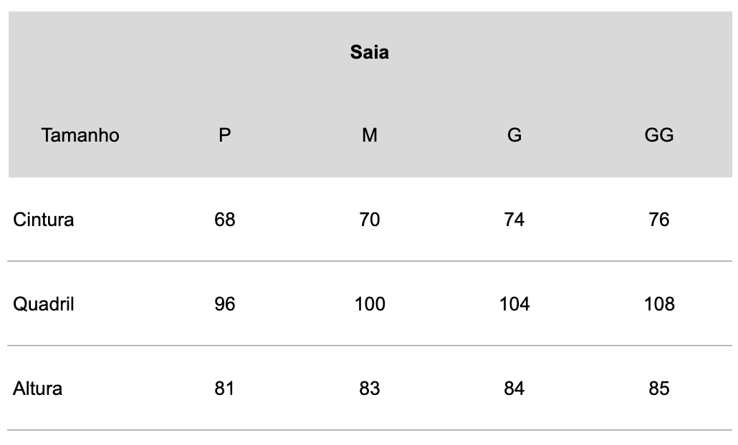This screenshot has height=445, width=738.
Task: Select the M size column header
Action: click(370, 135)
